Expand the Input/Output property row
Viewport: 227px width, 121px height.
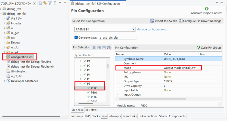point(117,95)
